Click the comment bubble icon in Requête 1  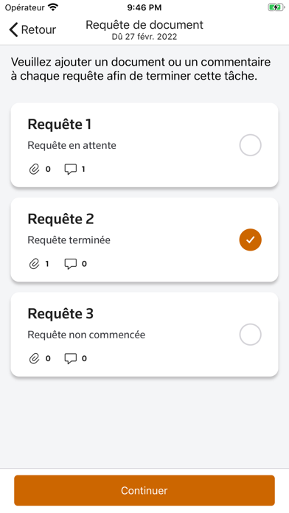[x=70, y=169]
